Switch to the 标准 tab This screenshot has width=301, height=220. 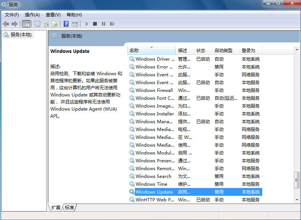click(x=69, y=208)
